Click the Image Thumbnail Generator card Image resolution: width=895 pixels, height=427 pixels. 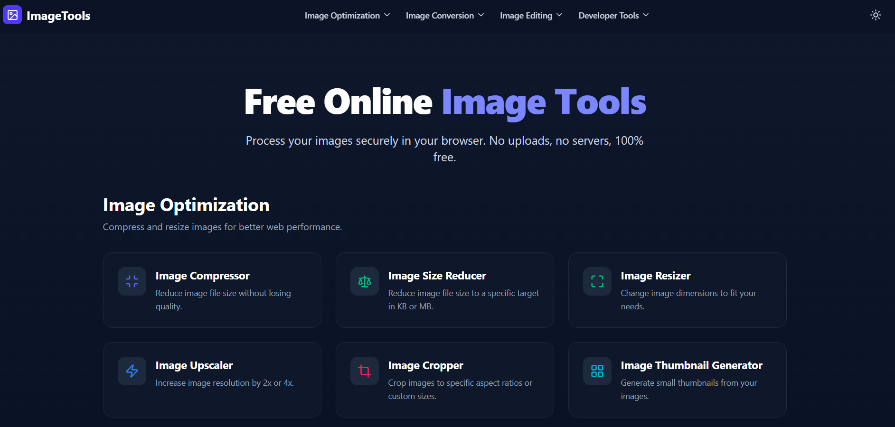(677, 380)
